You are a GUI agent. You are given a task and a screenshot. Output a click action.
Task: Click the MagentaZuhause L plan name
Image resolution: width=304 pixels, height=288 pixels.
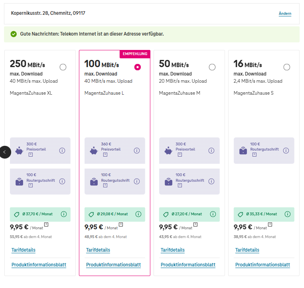pos(104,93)
